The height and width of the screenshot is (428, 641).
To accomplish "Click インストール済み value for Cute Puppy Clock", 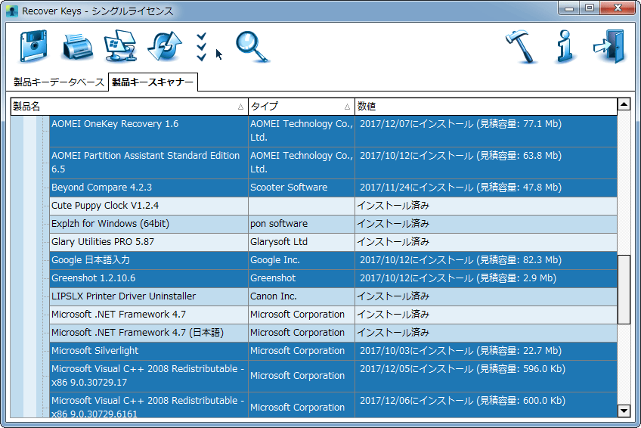I will 485,206.
